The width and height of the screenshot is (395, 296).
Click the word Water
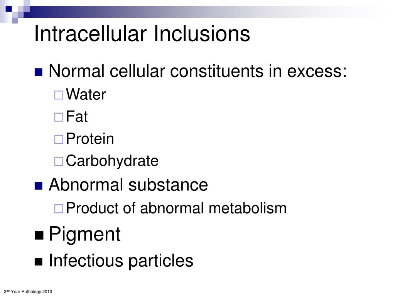[86, 94]
